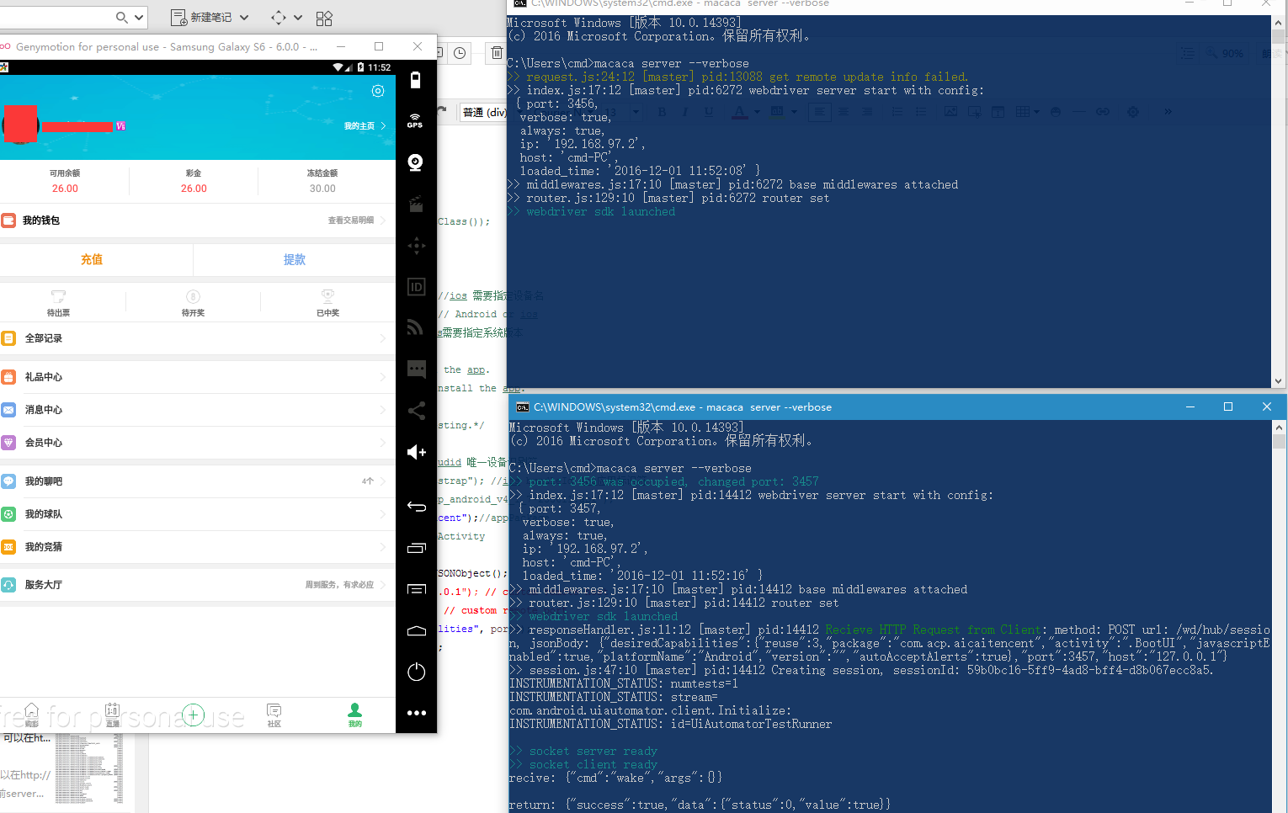Open 我的主页 link in header
This screenshot has width=1288, height=813.
click(x=365, y=126)
